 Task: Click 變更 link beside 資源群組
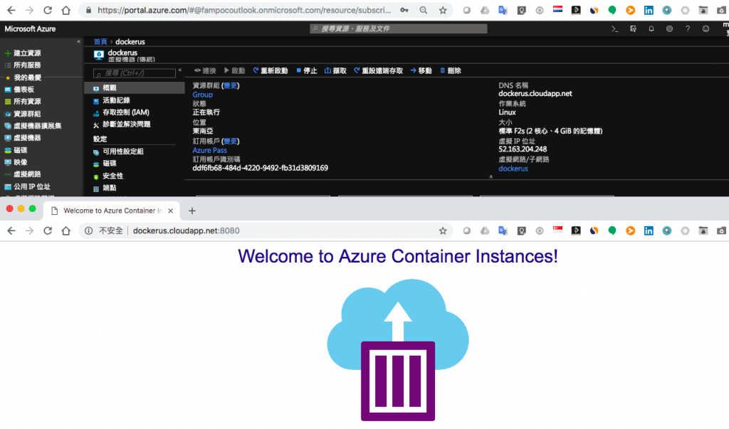point(230,85)
